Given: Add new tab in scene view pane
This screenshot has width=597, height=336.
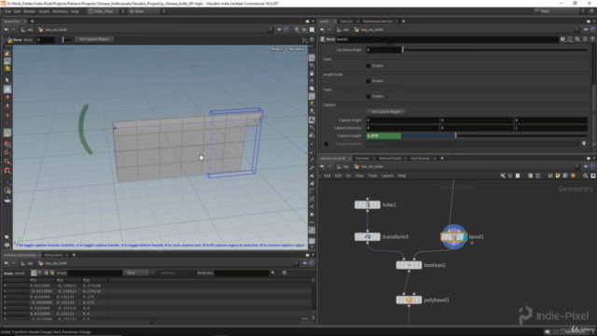Looking at the screenshot, I should (x=32, y=21).
